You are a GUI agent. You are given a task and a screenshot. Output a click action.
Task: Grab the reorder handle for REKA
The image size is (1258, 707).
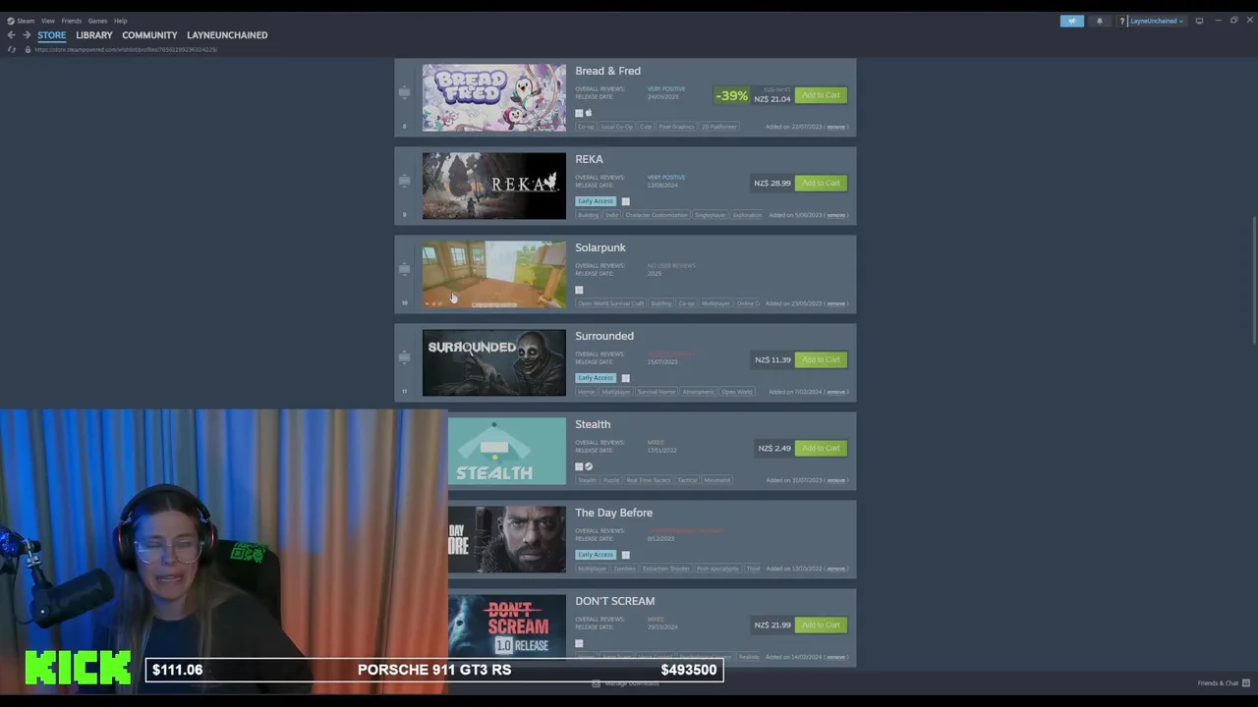point(404,181)
